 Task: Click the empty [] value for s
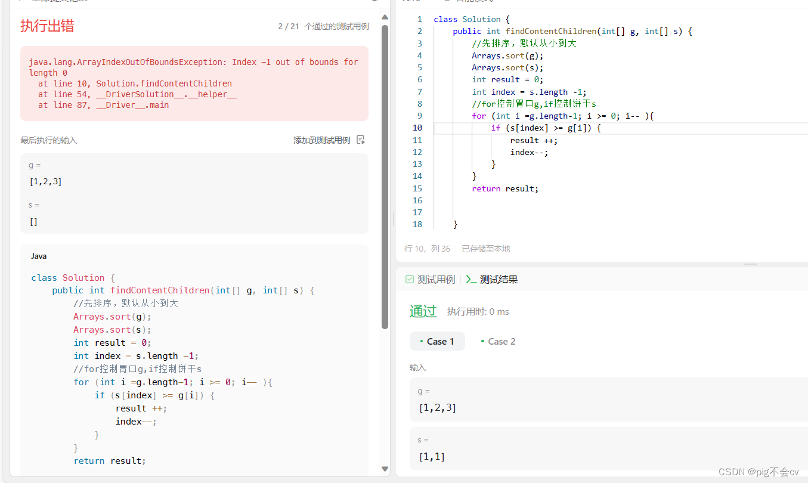click(33, 222)
